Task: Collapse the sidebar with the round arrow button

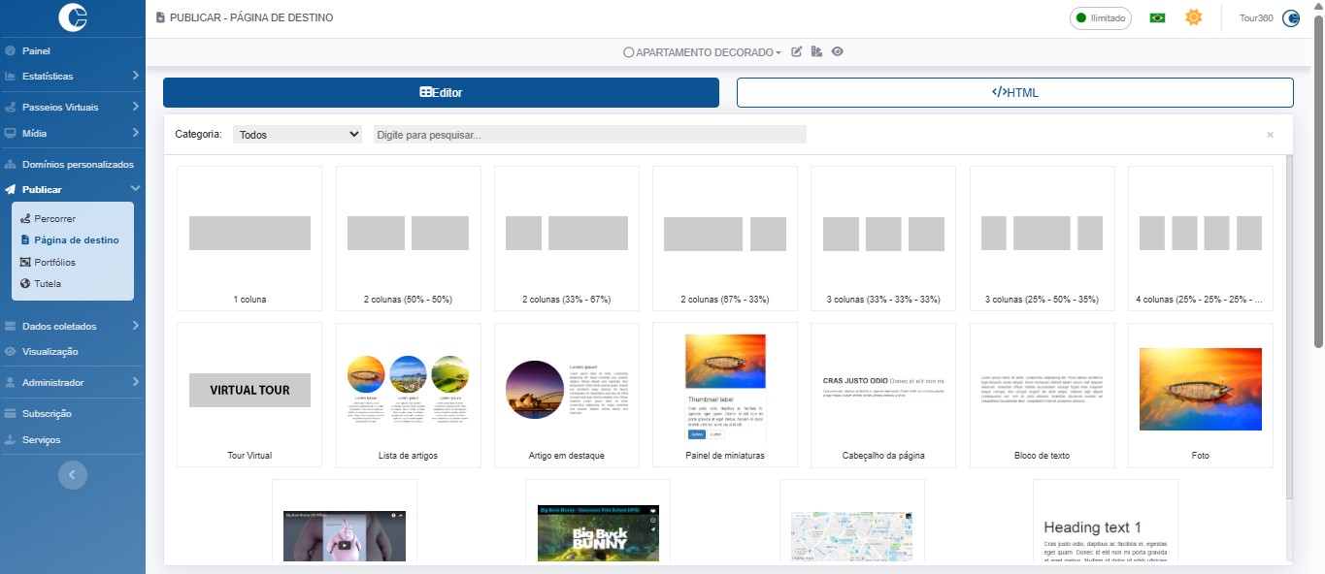Action: [x=73, y=474]
